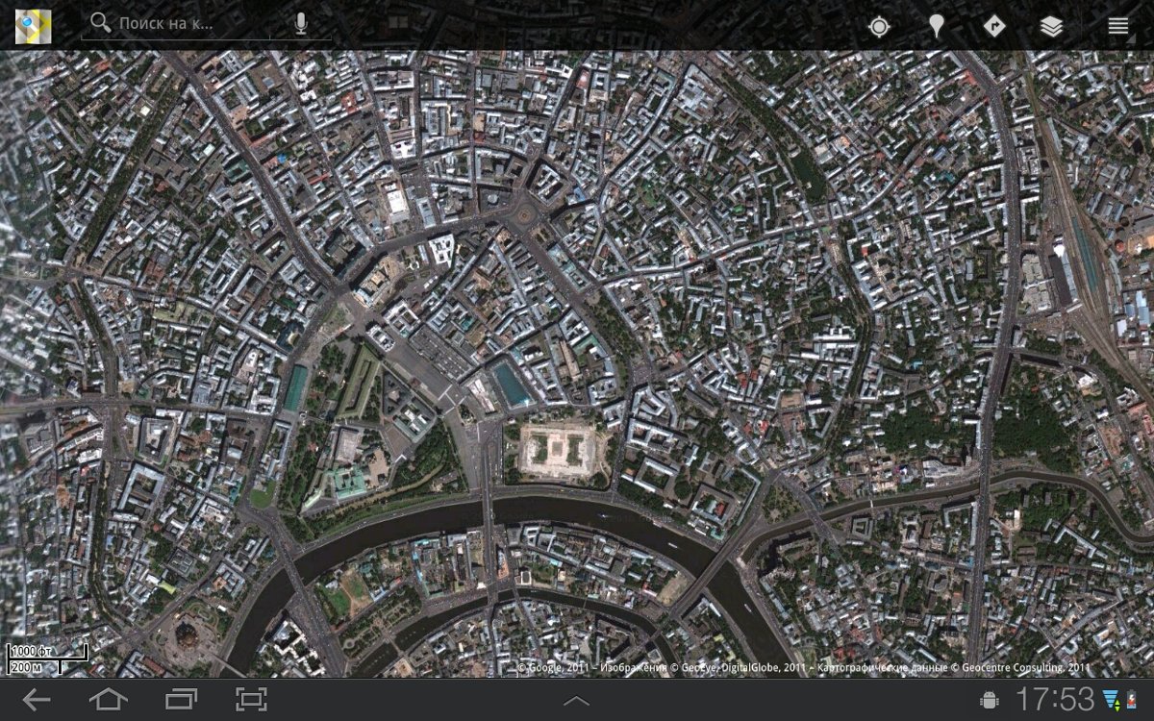
Task: Open the clock showing 17:53
Action: pyautogui.click(x=1055, y=699)
